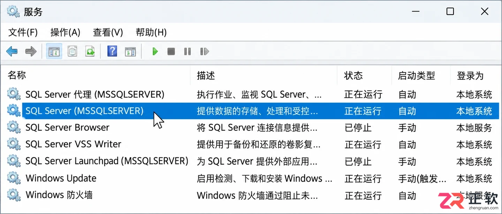Click the Services gear icon in title bar

[x=13, y=11]
